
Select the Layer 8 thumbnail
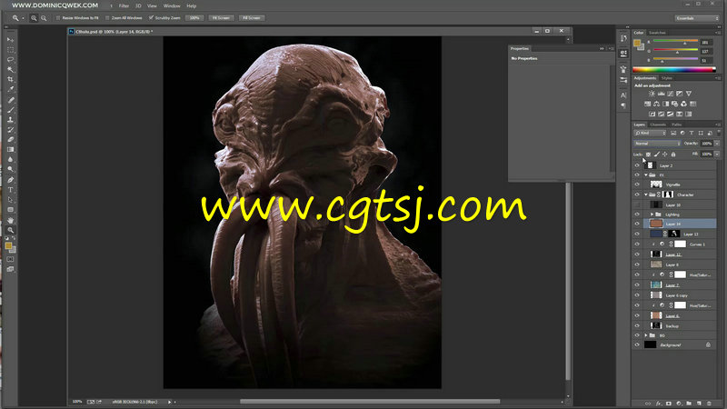656,264
